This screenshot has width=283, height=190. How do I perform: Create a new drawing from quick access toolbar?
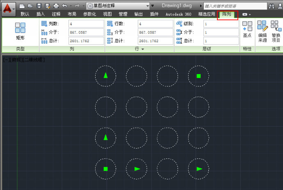(22, 6)
